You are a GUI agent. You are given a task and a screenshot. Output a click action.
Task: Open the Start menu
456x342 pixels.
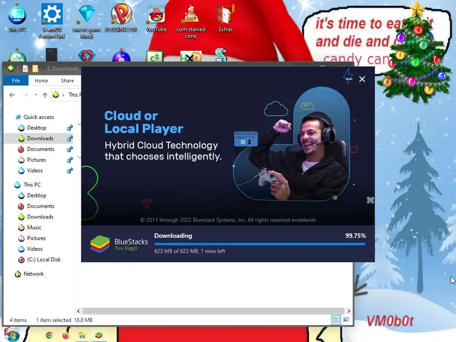(12, 335)
